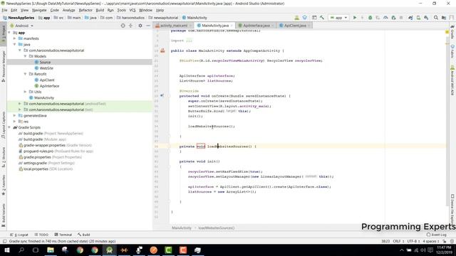
Task: Click Sync Project with Gradle Files icon
Action: [x=410, y=18]
